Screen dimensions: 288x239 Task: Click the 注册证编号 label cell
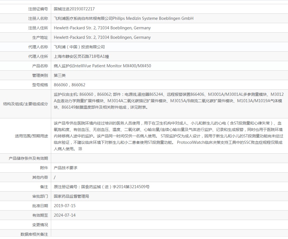pos(38,9)
